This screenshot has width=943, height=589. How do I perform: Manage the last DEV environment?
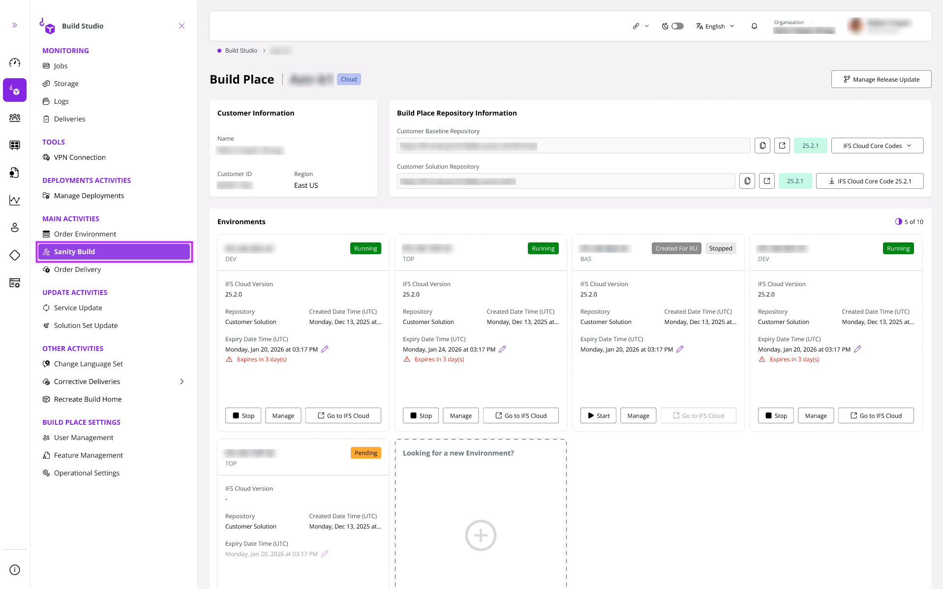click(816, 415)
